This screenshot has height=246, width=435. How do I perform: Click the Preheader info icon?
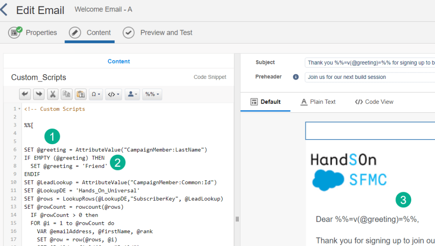(x=296, y=77)
